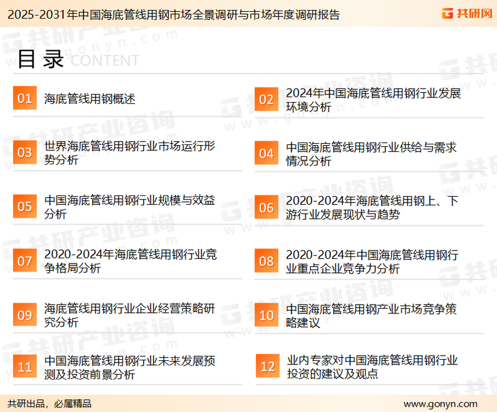
Task: Click the orange 11 number badge
Action: tap(25, 367)
